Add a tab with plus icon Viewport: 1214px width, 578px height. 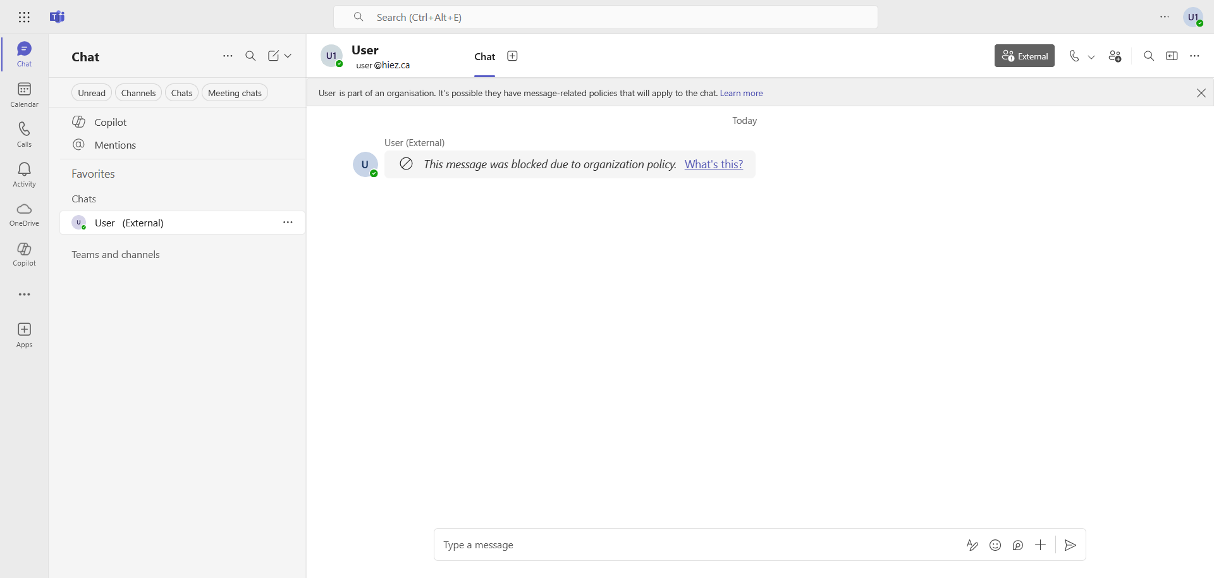513,56
